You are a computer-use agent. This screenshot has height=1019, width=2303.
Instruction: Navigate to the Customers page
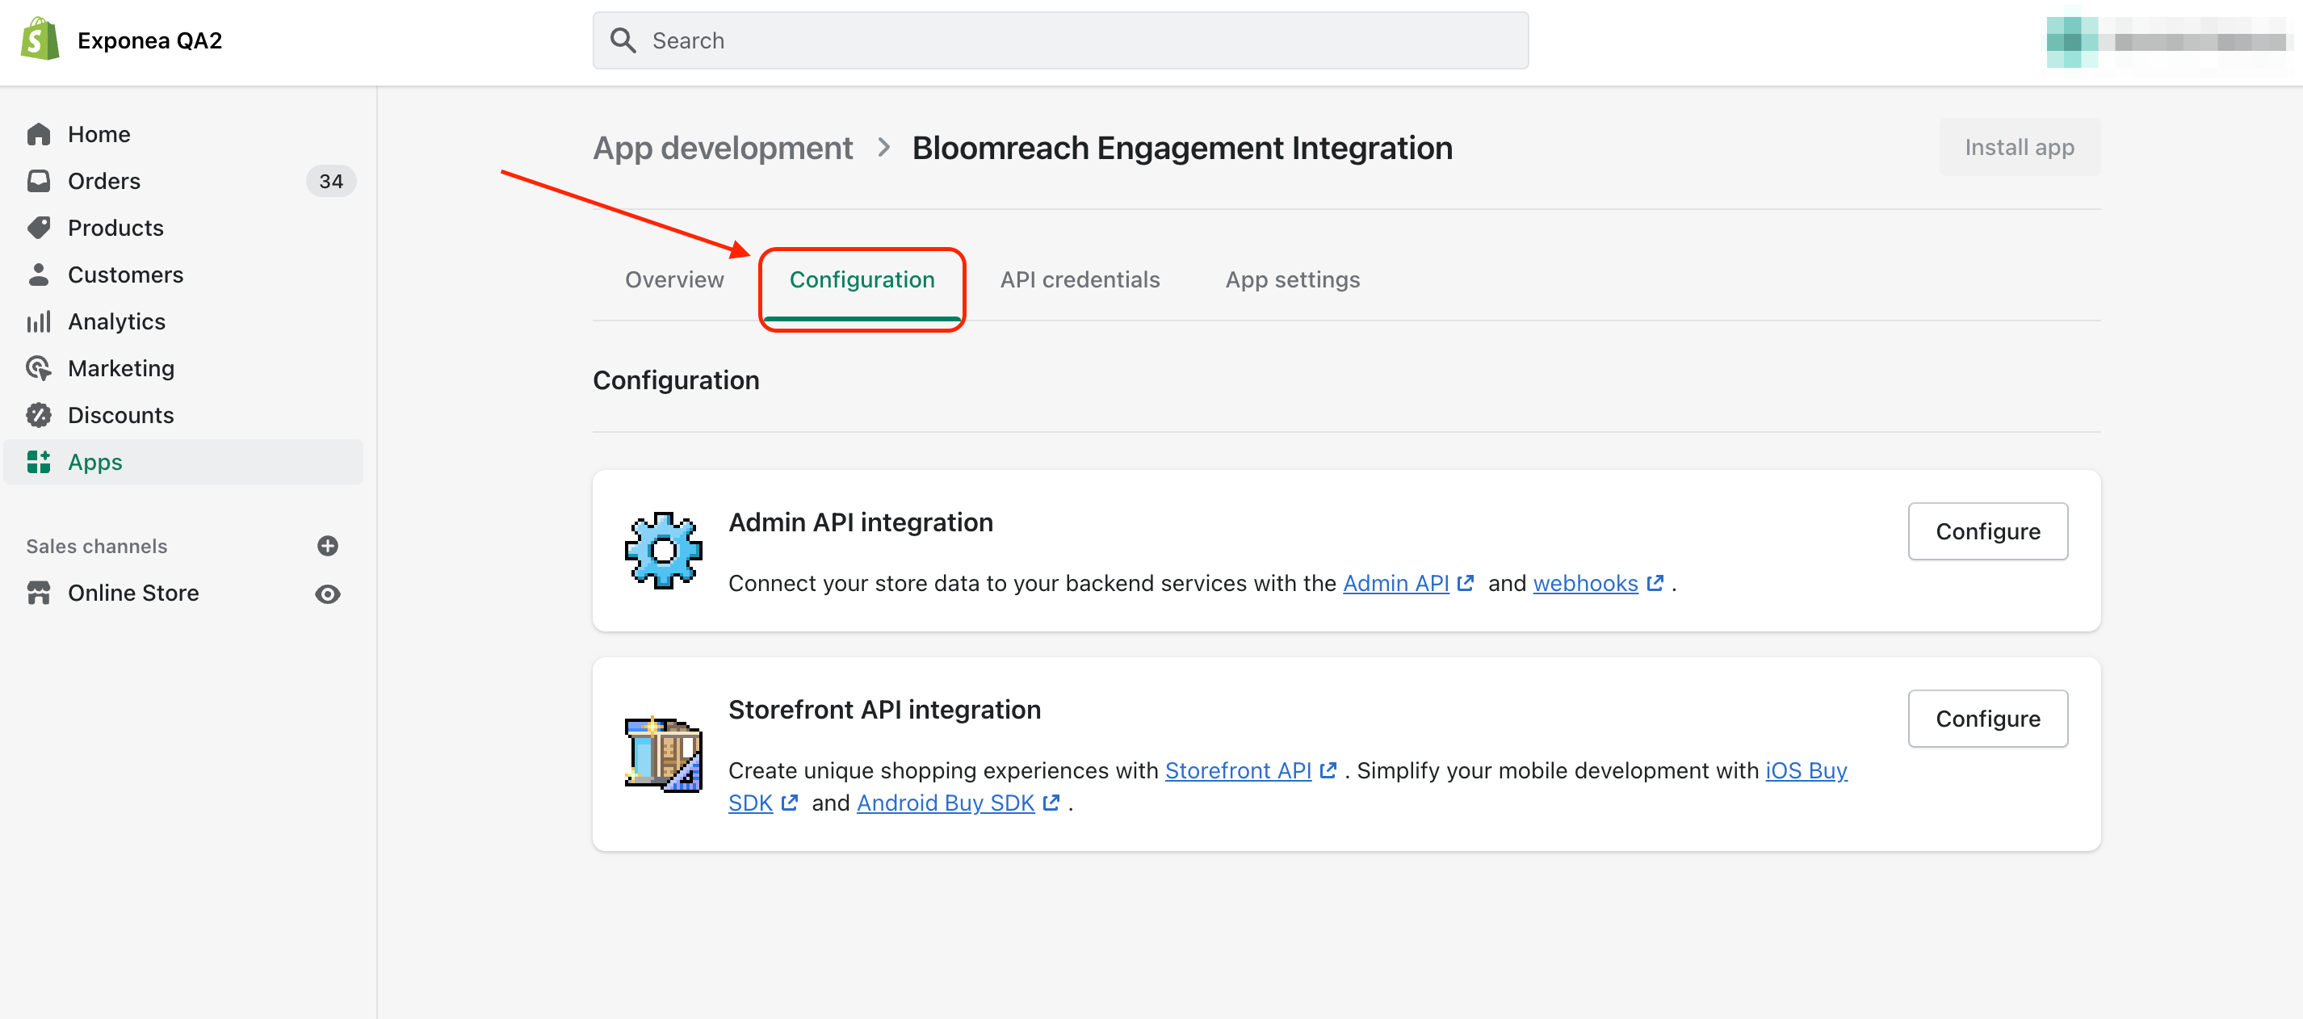tap(125, 275)
